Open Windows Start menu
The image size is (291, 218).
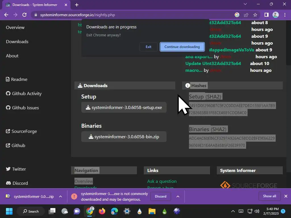click(x=9, y=211)
